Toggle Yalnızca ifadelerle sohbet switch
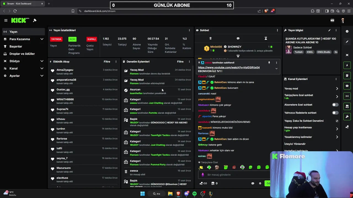 [x=335, y=113]
